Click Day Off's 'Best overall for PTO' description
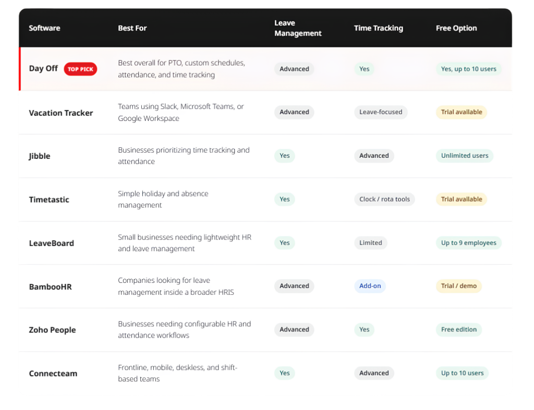Viewport: 534px width, 410px height. [181, 69]
